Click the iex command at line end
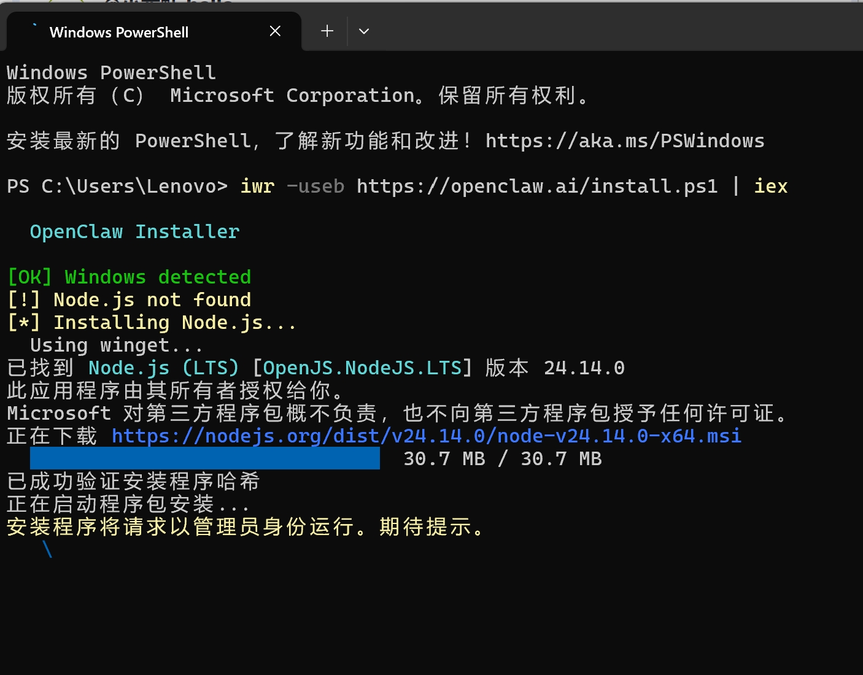This screenshot has width=863, height=675. (x=770, y=187)
